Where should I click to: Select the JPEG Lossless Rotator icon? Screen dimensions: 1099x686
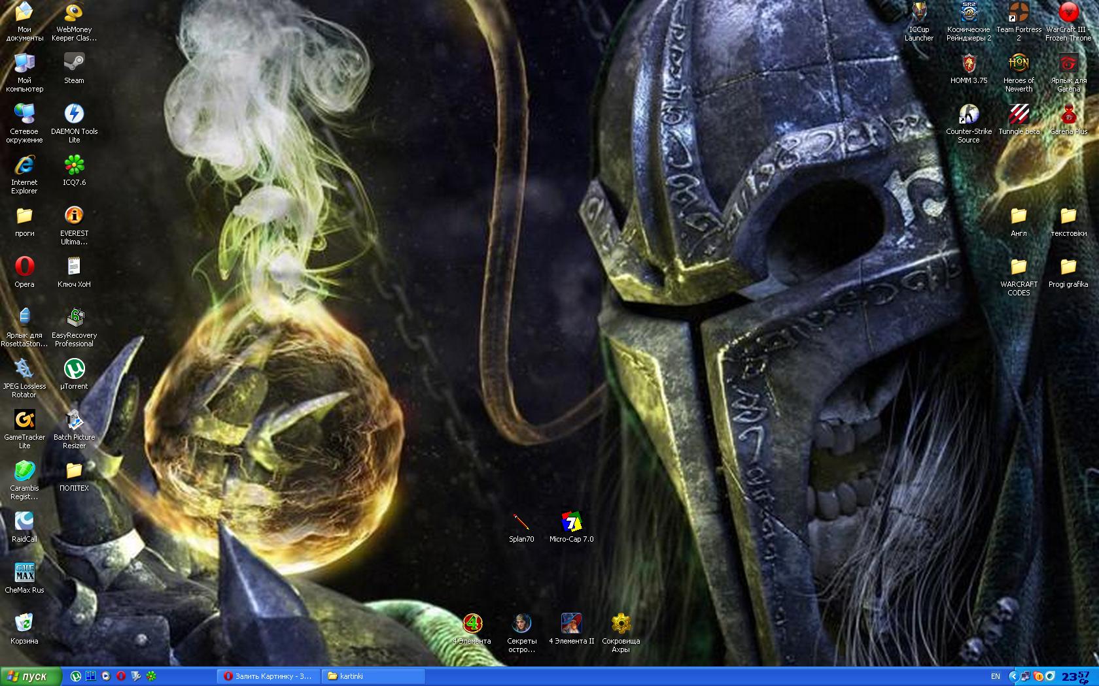[24, 378]
